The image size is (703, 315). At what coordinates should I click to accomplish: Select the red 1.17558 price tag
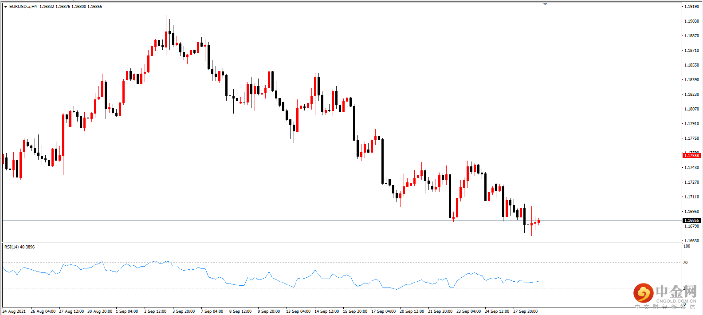click(691, 156)
